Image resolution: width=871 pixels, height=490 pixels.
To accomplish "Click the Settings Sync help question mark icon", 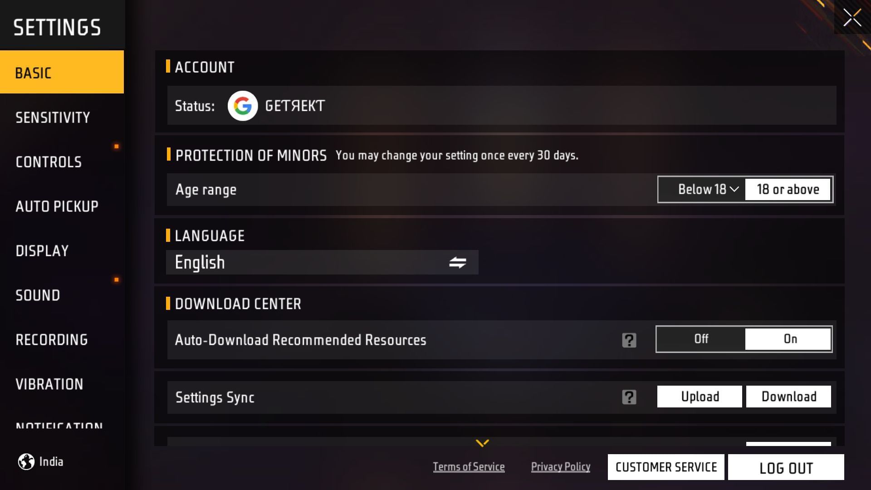I will 629,397.
